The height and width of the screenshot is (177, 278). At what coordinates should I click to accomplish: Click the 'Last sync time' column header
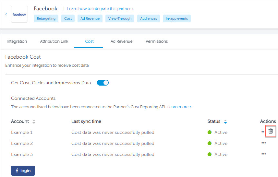click(x=86, y=121)
